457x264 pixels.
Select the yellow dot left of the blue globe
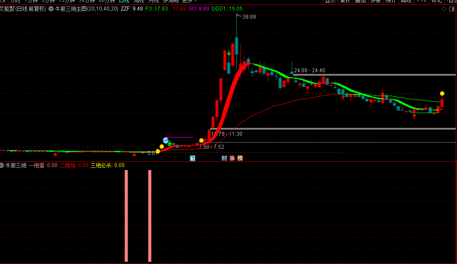click(162, 147)
